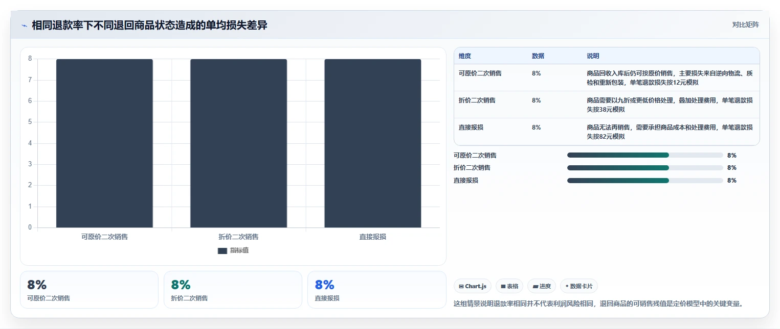Click the y-axis tick value 0
The height and width of the screenshot is (329, 780).
point(30,227)
